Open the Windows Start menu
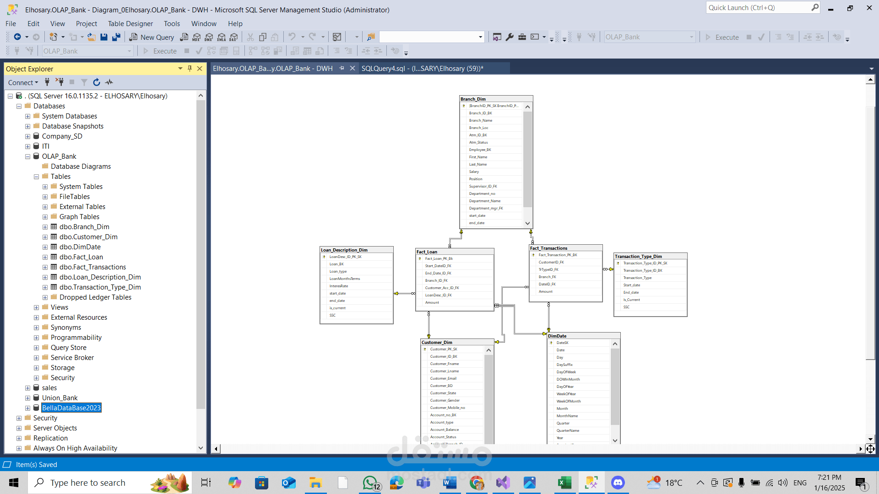879x494 pixels. (x=14, y=483)
